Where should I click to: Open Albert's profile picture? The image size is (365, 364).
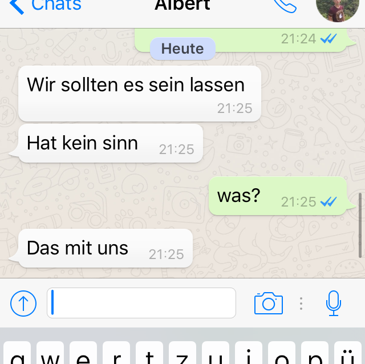[x=338, y=9]
